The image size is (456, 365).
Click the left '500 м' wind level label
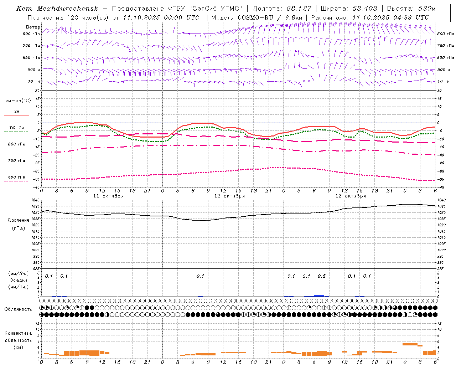tap(34, 70)
